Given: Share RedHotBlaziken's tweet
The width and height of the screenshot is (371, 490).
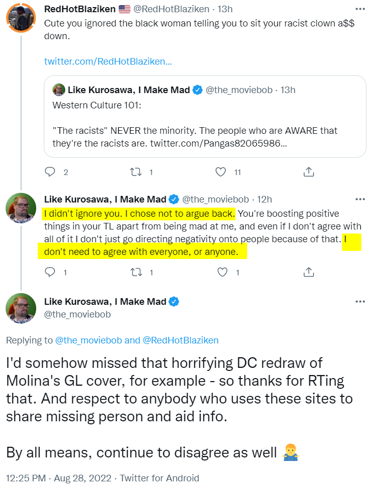Looking at the screenshot, I should tap(308, 172).
